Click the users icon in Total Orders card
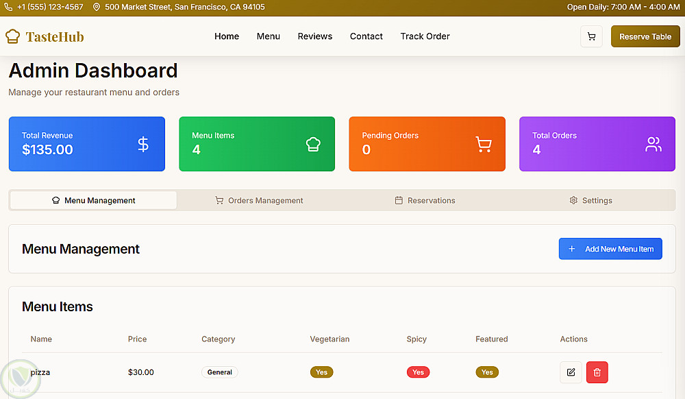 (x=653, y=144)
